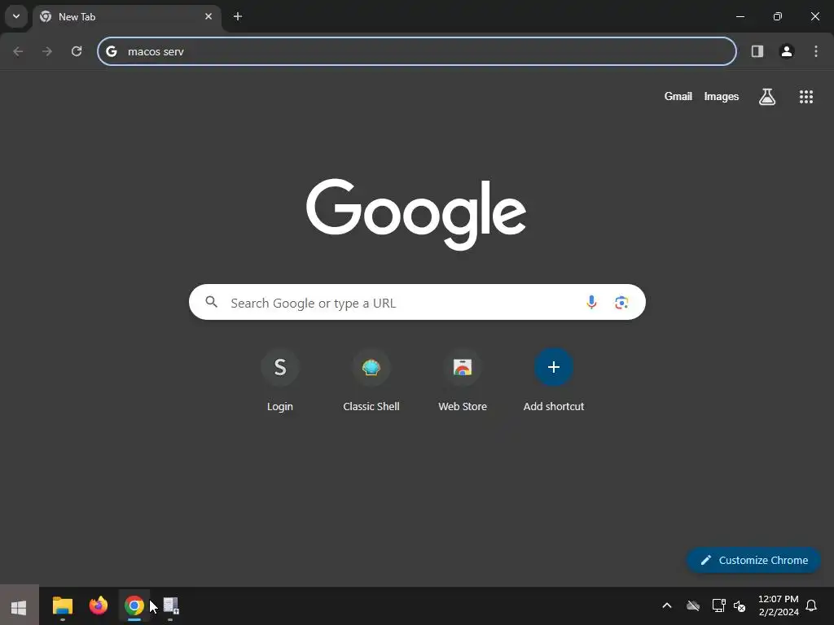The height and width of the screenshot is (625, 834).
Task: Click the OneDrive cloud tray icon
Action: (693, 605)
